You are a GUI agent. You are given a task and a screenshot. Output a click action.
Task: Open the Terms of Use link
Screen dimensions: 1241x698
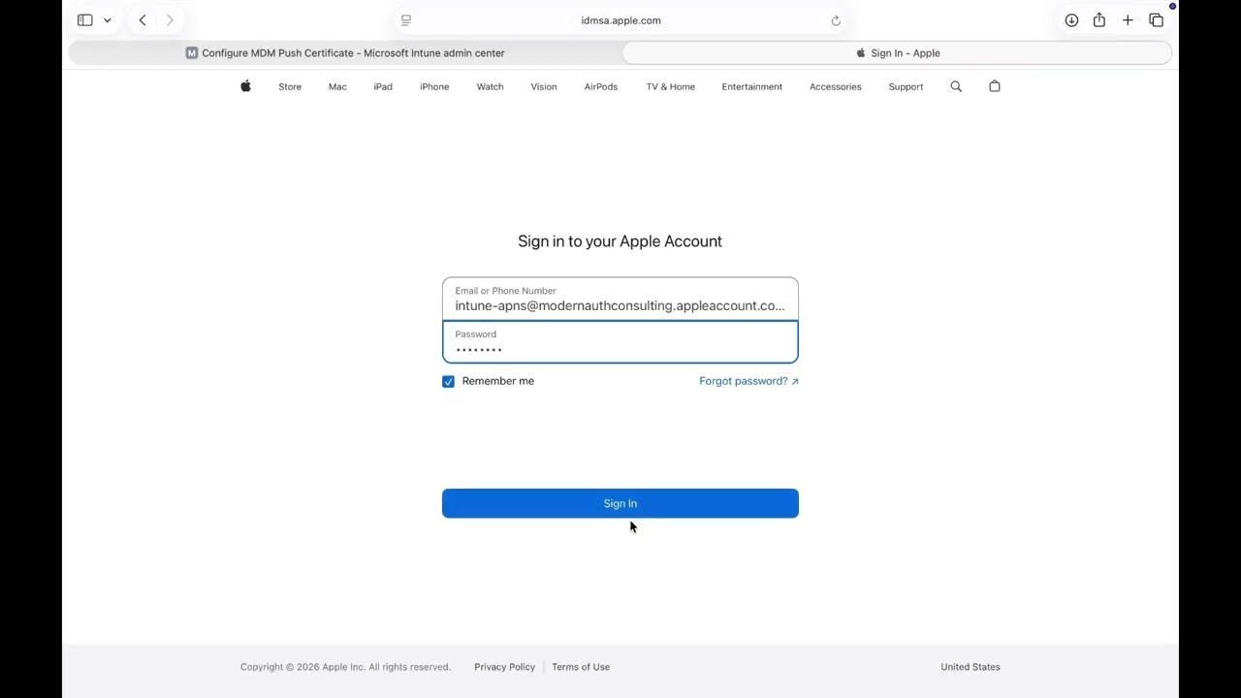pos(581,667)
